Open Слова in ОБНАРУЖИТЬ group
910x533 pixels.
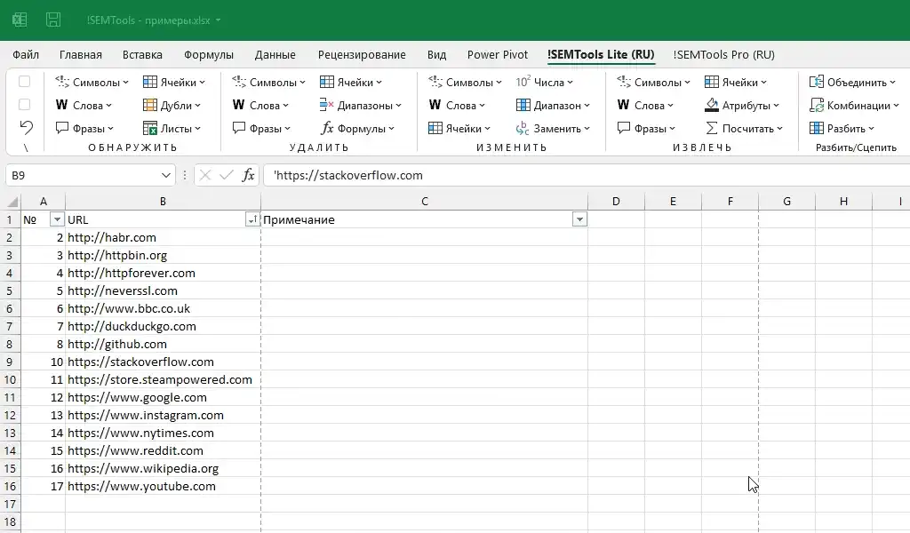84,106
